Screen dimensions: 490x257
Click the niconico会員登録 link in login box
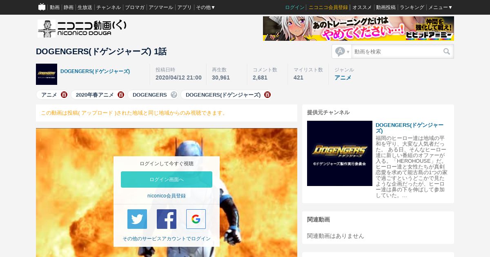(167, 196)
